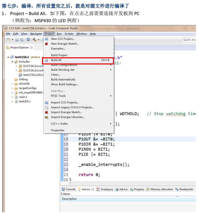
Task: Select Build All menu entry
Action: point(78,60)
